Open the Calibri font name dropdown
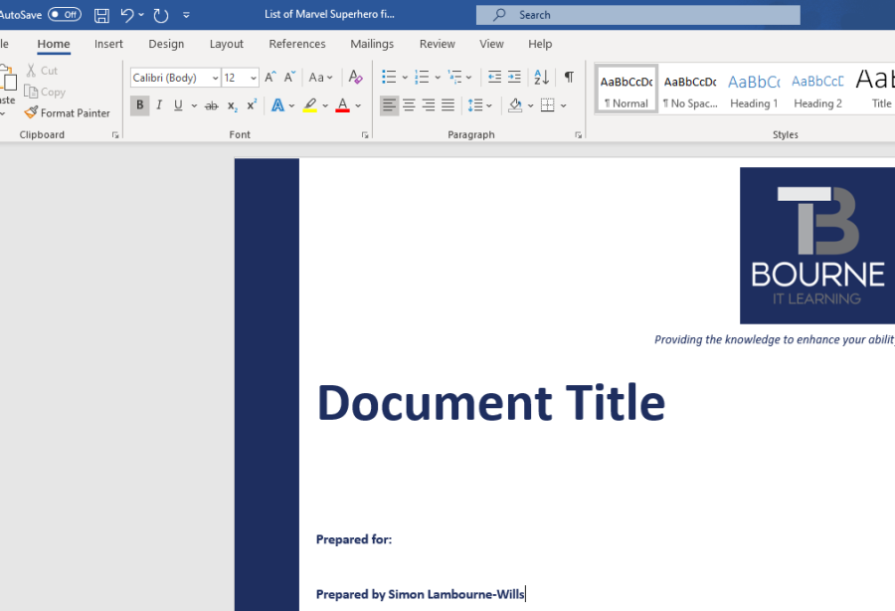The image size is (895, 611). (215, 79)
